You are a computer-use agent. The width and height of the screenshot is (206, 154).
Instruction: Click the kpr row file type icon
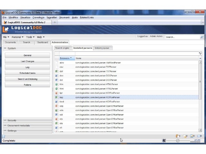point(57,93)
